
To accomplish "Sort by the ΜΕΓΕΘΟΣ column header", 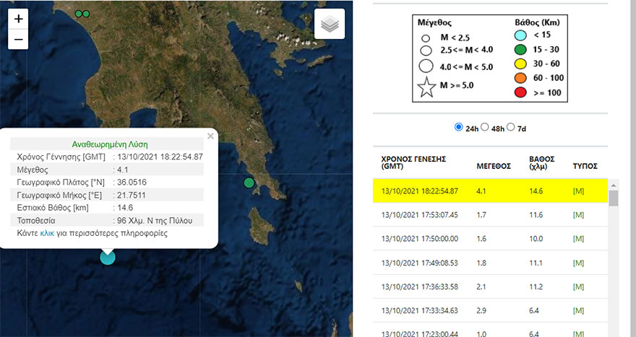I will point(494,165).
